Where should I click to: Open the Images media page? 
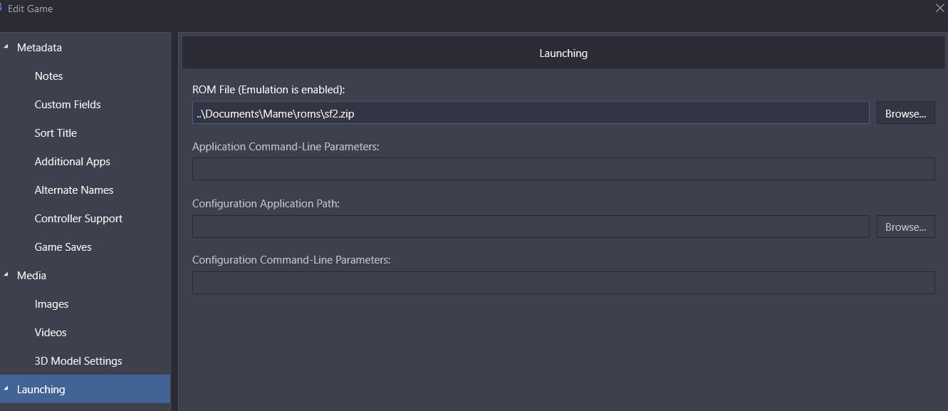pyautogui.click(x=51, y=303)
